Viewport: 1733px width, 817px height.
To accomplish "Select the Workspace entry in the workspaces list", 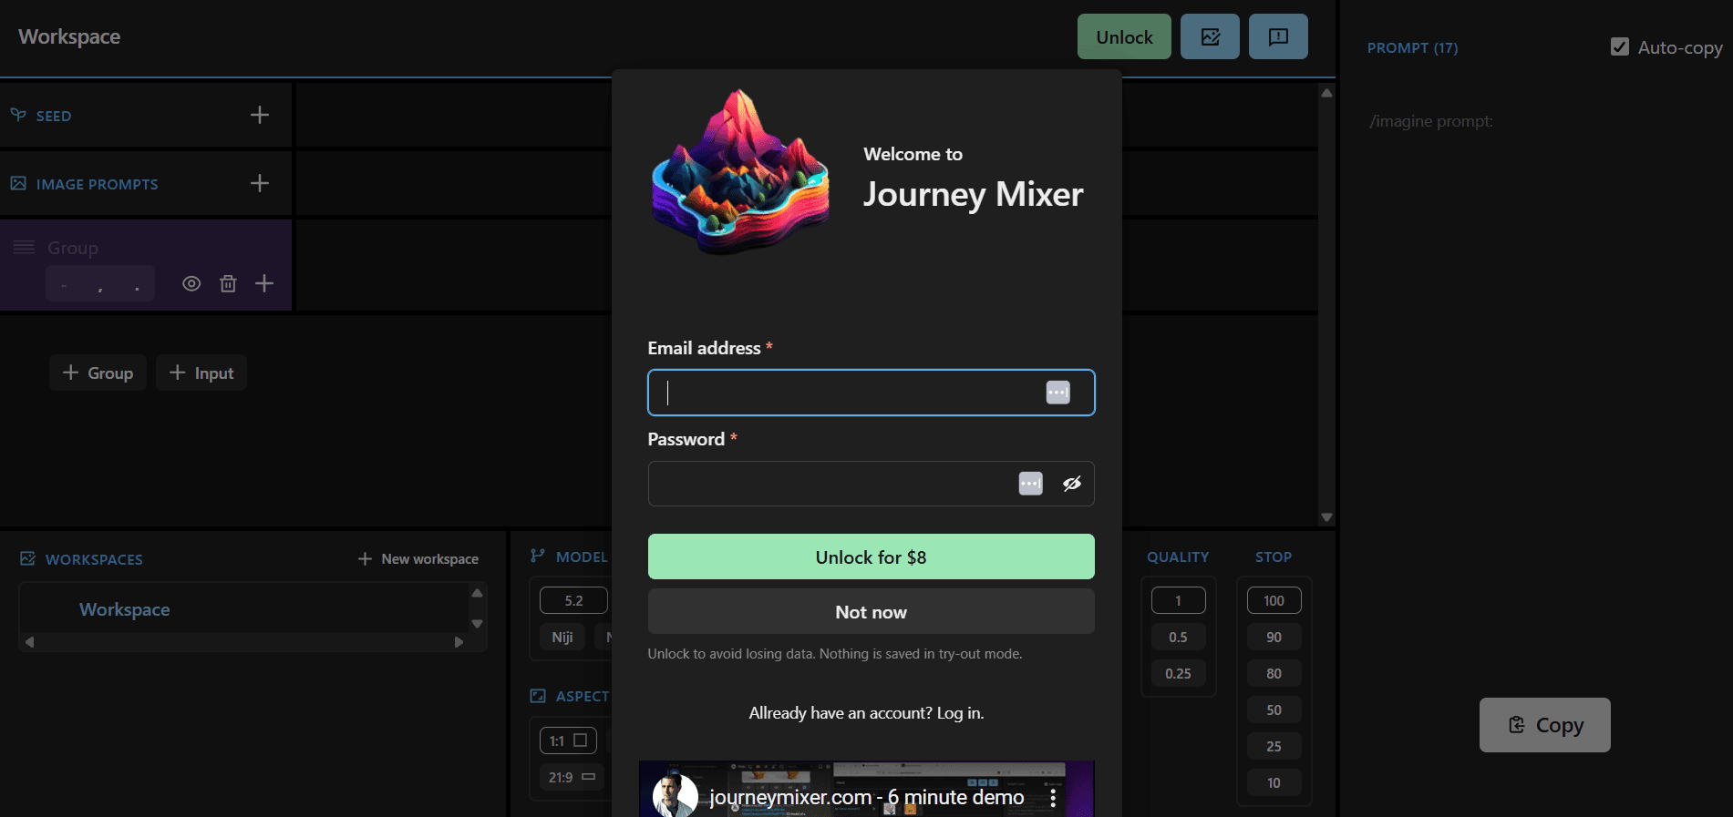I will coord(124,609).
